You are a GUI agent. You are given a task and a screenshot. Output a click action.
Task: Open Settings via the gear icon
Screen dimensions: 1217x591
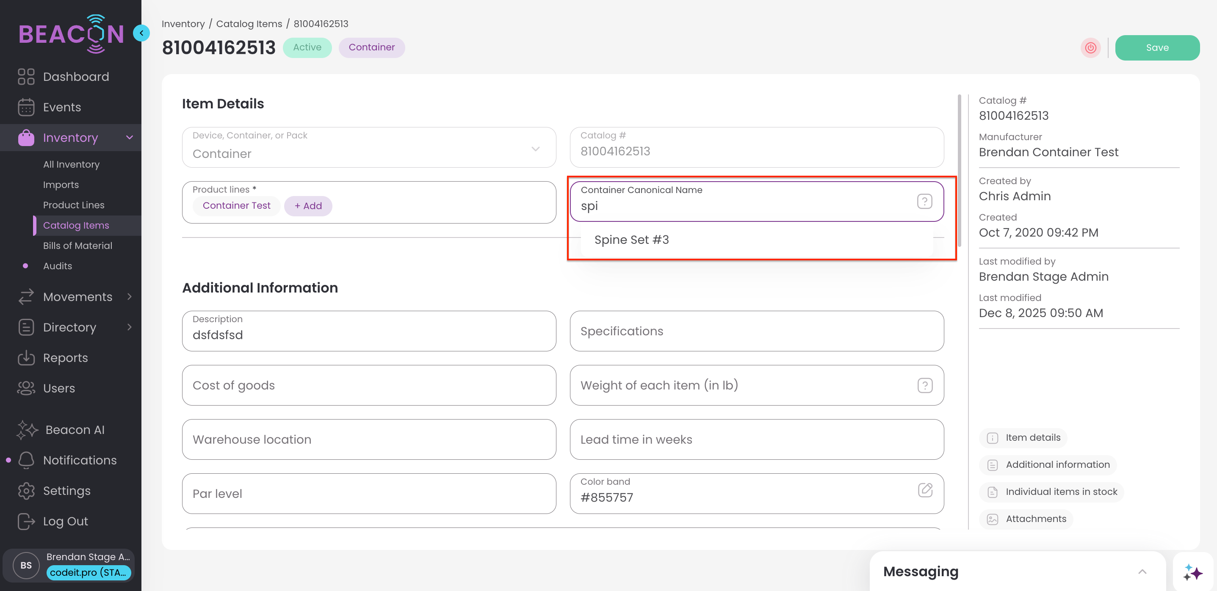[26, 491]
